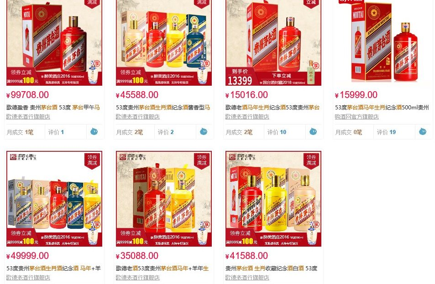This screenshot has width=435, height=284.
Task: Open title link 歌德盈香 贵州茅台酒 53度
Action: point(53,108)
